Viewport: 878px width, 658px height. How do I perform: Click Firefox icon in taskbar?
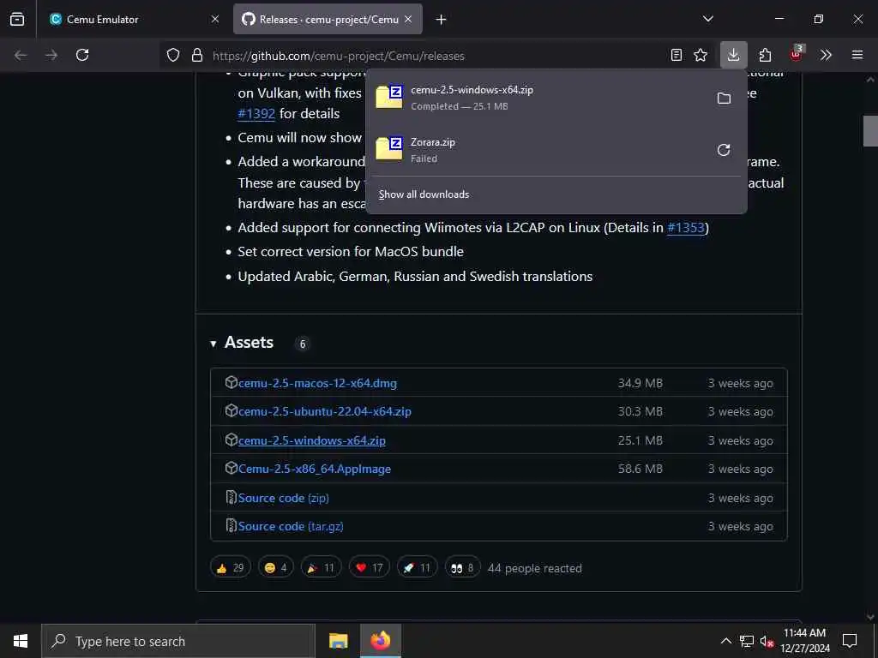[x=380, y=641]
